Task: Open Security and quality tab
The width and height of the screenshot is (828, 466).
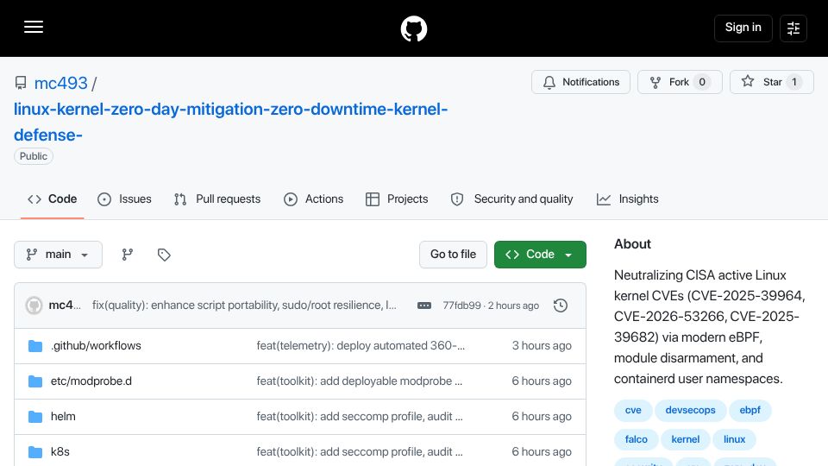Action: (511, 199)
